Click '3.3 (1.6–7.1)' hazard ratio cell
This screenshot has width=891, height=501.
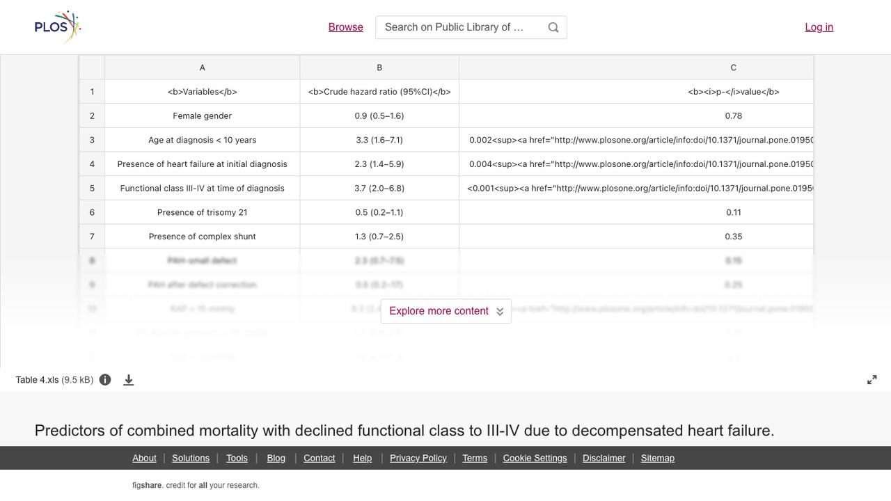[379, 140]
